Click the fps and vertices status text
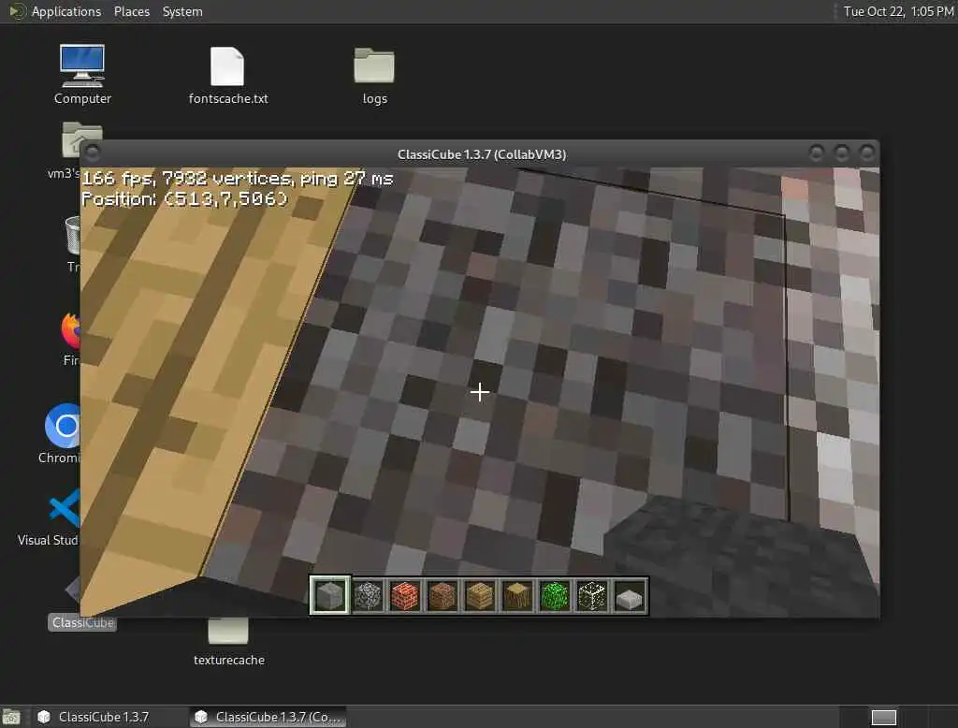The width and height of the screenshot is (958, 728). point(238,179)
